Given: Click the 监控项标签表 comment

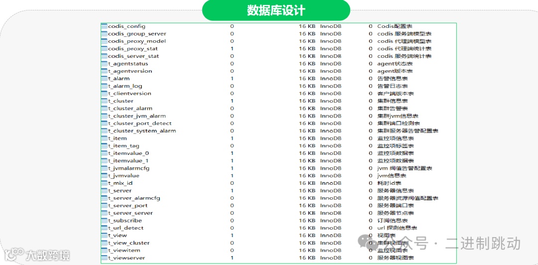Looking at the screenshot, I should click(396, 146).
